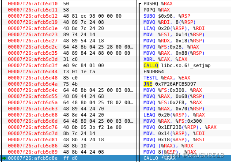This screenshot has width=231, height=162.
Task: Select LEAQ 0x20(%RSP), %RDI instruction
Action: 174,28
